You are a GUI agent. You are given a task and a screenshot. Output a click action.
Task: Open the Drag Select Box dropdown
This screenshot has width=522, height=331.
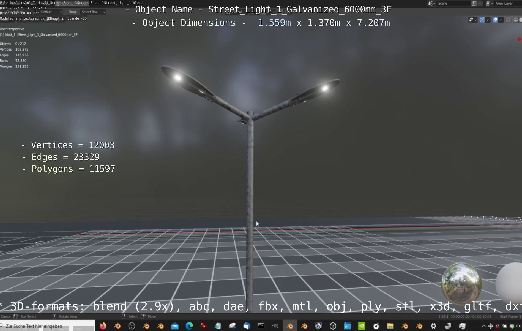(x=93, y=12)
